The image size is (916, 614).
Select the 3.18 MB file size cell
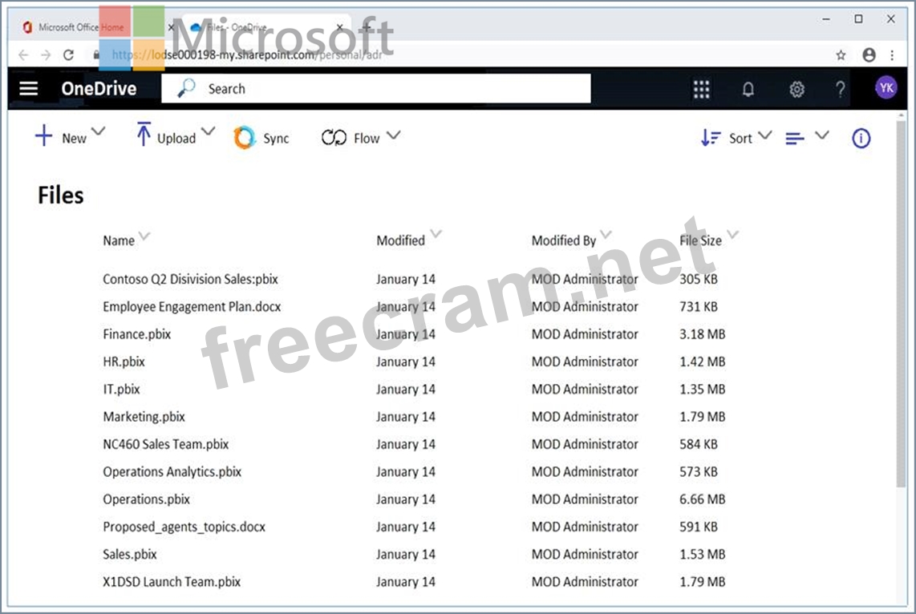click(x=702, y=333)
